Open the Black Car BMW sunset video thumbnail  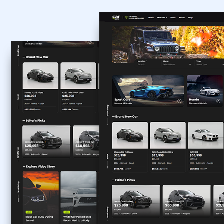tap(41, 197)
